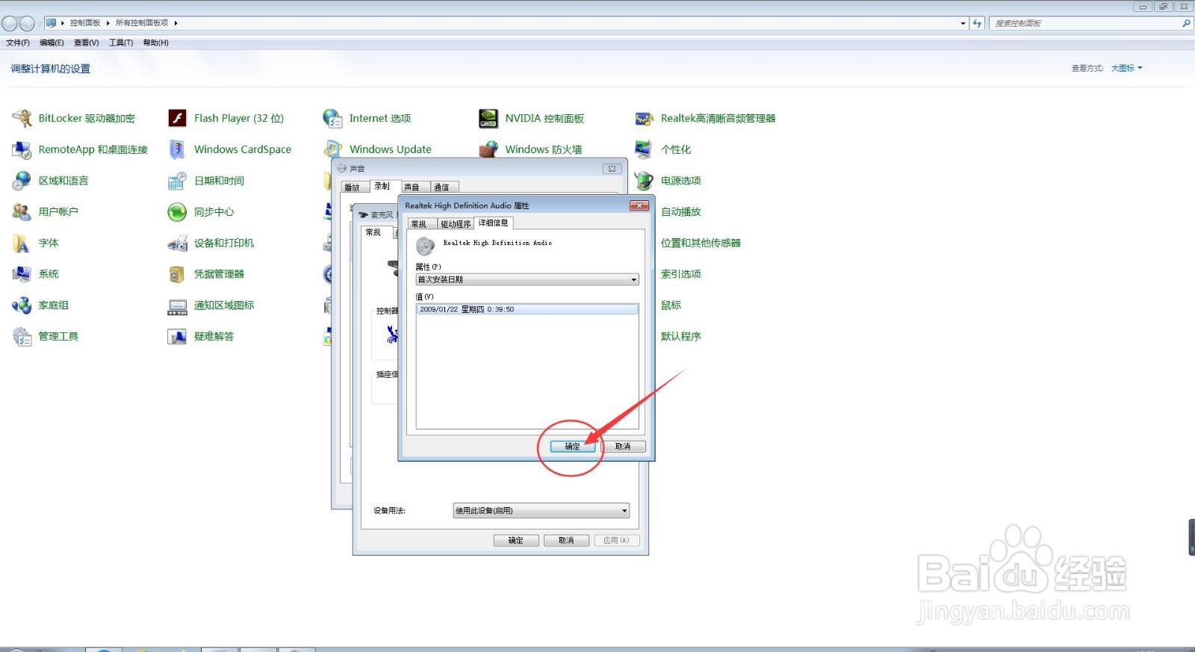Viewport: 1195px width, 652px height.
Task: Expand breadcrumb arrow after 所有控制面板项
Action: coord(176,23)
